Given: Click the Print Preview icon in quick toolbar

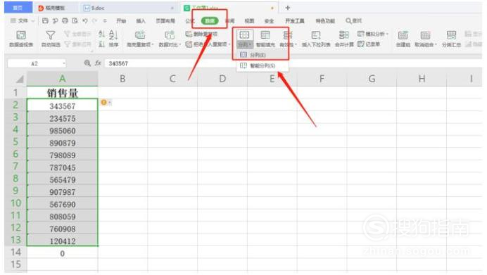Looking at the screenshot, I should point(75,21).
